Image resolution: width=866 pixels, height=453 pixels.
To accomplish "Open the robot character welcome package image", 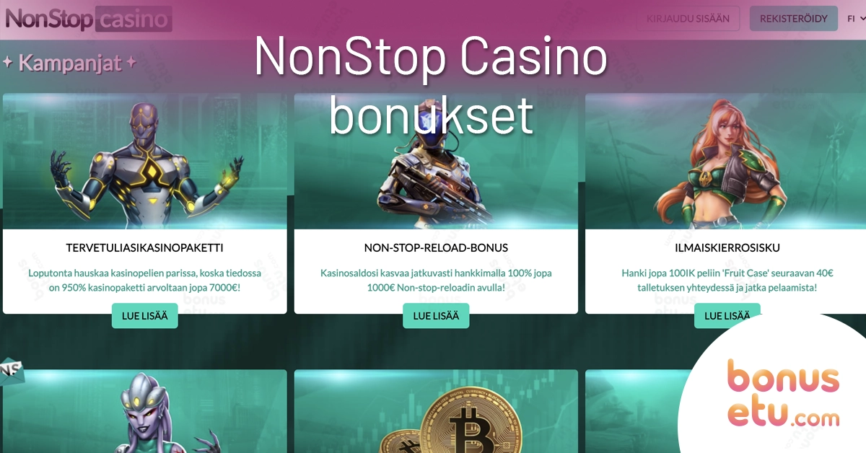I will [145, 162].
